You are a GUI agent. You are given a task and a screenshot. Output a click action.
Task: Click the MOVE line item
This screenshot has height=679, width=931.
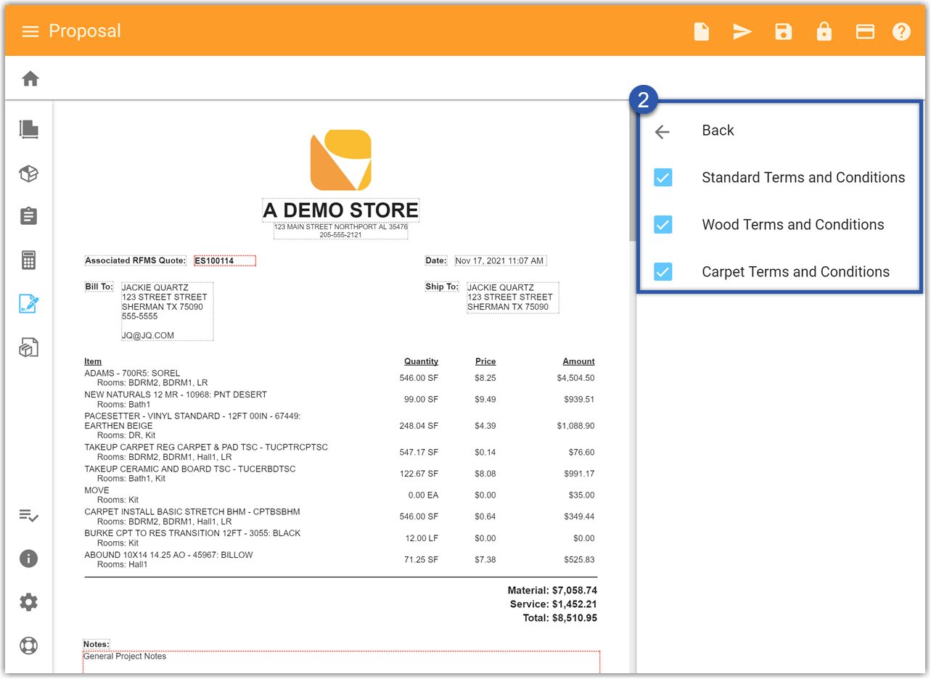tap(96, 490)
